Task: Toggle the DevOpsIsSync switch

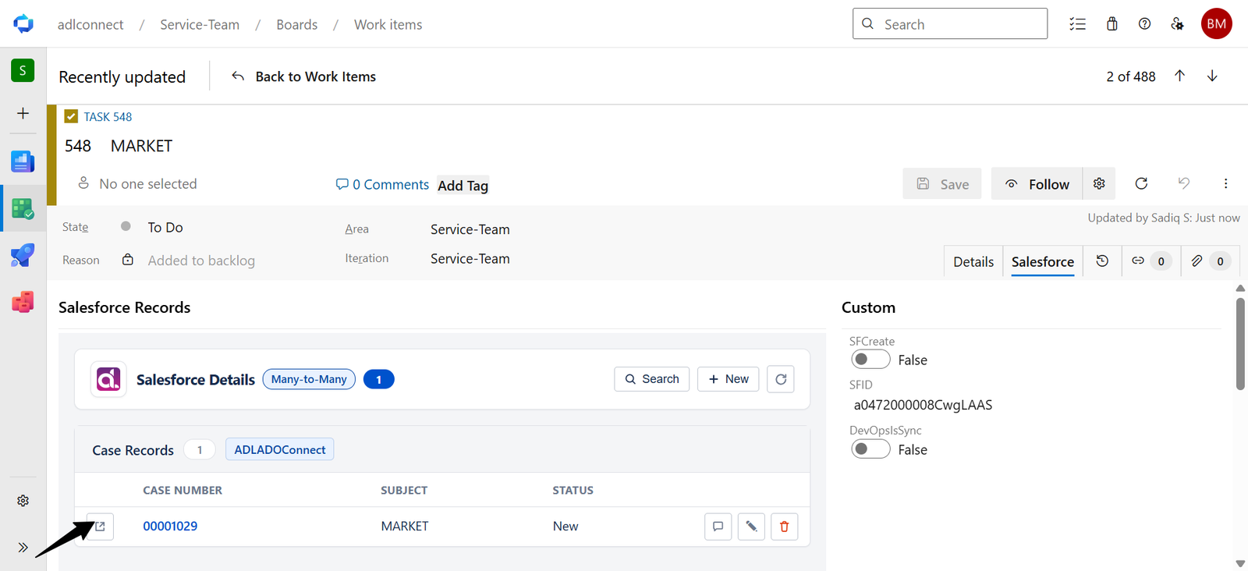Action: click(x=870, y=449)
